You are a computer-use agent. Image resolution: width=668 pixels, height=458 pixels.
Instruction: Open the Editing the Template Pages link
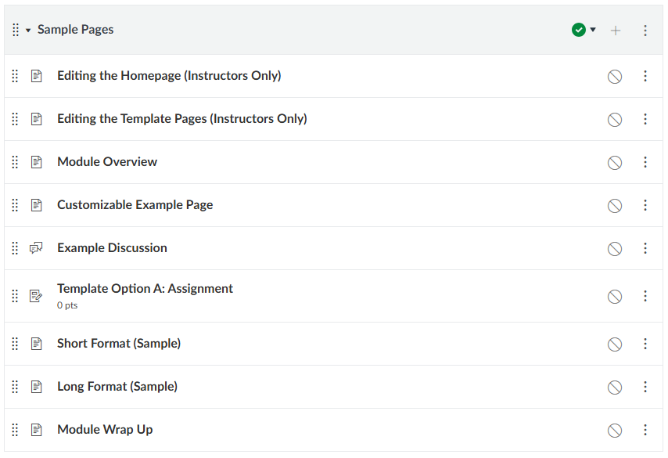coord(181,119)
